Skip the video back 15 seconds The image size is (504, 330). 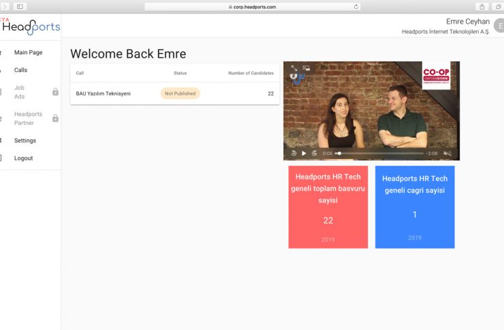tap(293, 153)
